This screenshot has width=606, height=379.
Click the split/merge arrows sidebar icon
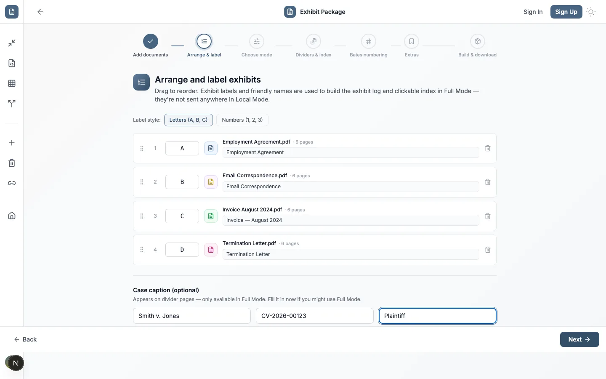pos(12,104)
